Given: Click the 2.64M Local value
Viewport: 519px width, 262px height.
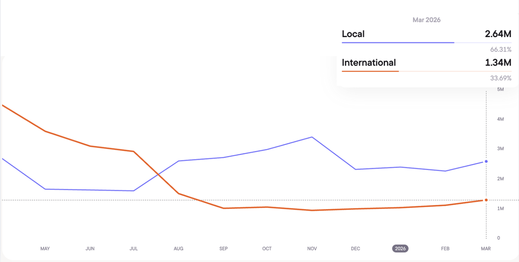Looking at the screenshot, I should click(498, 34).
